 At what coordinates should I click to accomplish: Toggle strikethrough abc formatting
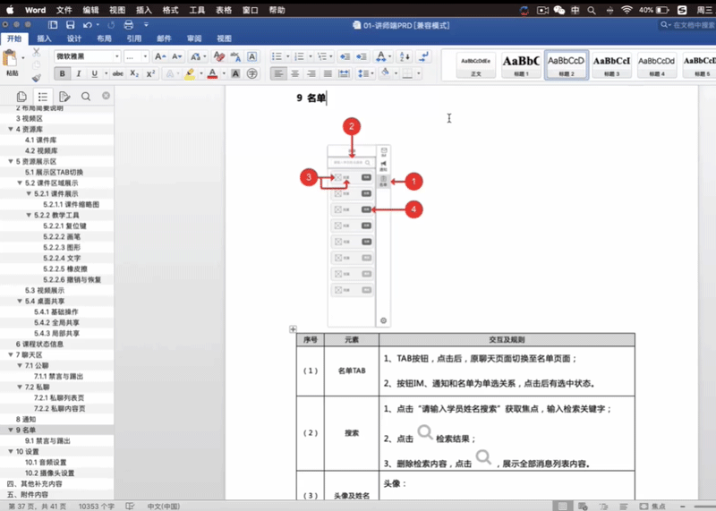click(x=118, y=73)
